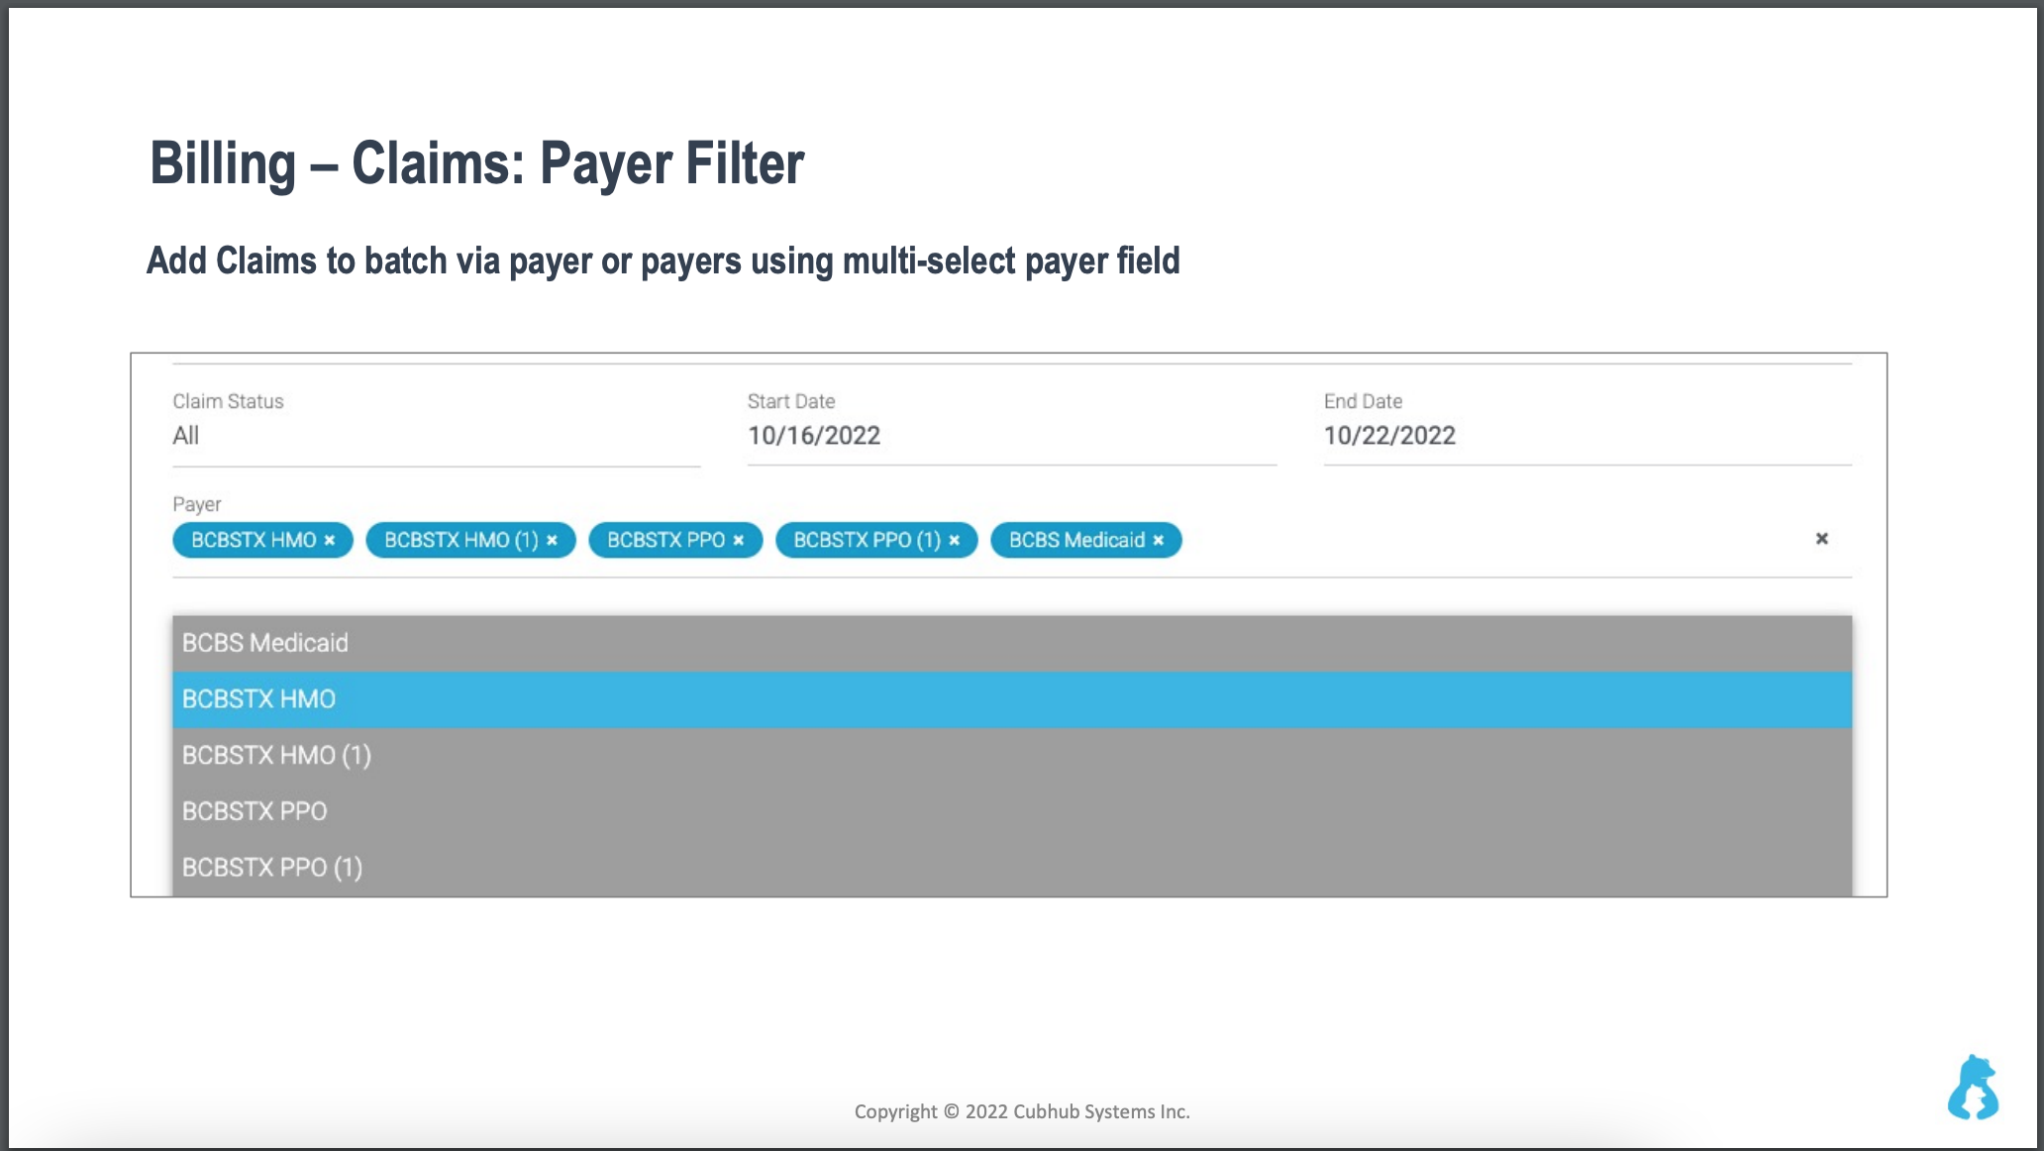Pick BCBSTX PPO (1) in dropdown list
Image resolution: width=2044 pixels, height=1151 pixels.
[1012, 868]
